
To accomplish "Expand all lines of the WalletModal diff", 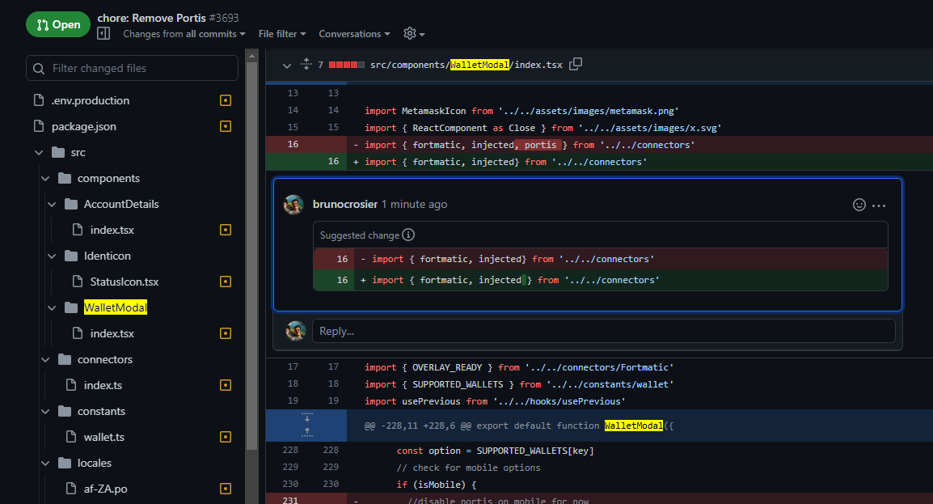I will (x=306, y=64).
